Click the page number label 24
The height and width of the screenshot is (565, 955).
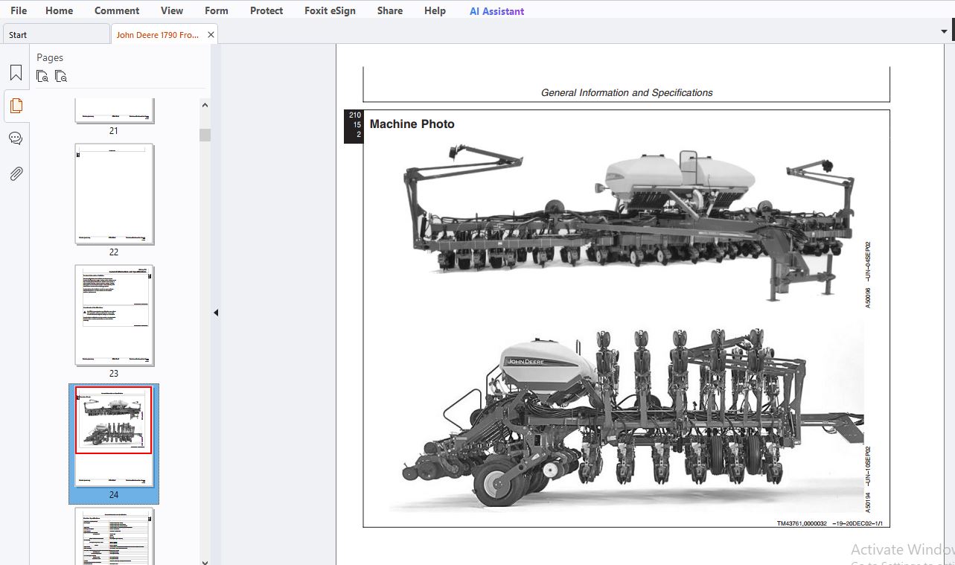click(114, 495)
